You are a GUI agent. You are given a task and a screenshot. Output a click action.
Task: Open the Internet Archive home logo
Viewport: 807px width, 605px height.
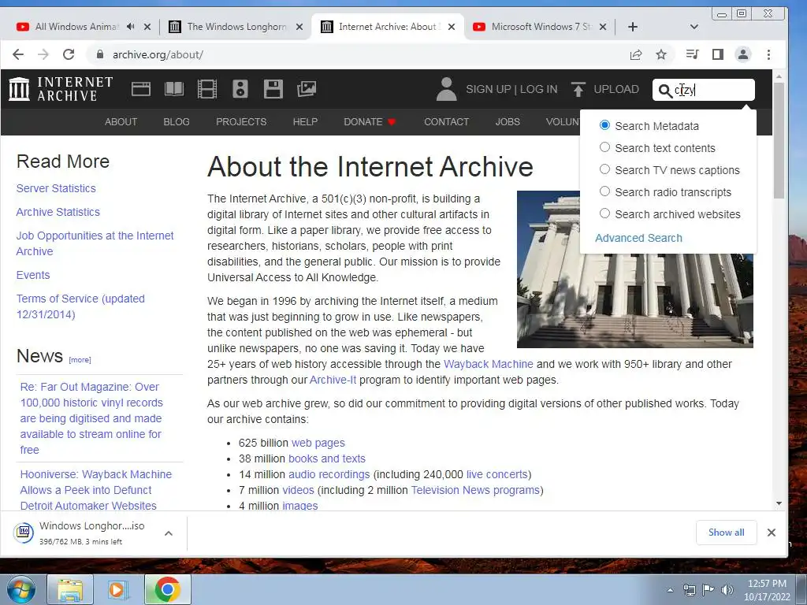tap(60, 89)
